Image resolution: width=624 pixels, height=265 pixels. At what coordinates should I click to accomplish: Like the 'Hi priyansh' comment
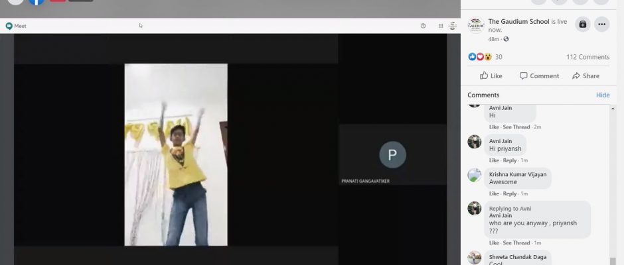(494, 160)
